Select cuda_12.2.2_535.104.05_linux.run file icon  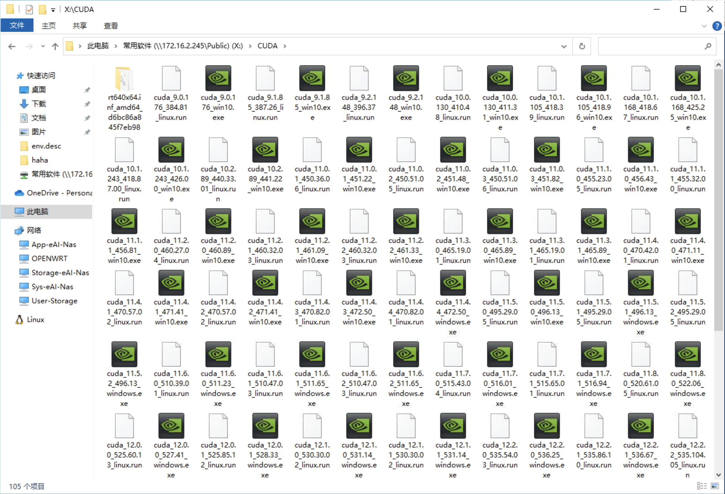tap(687, 426)
